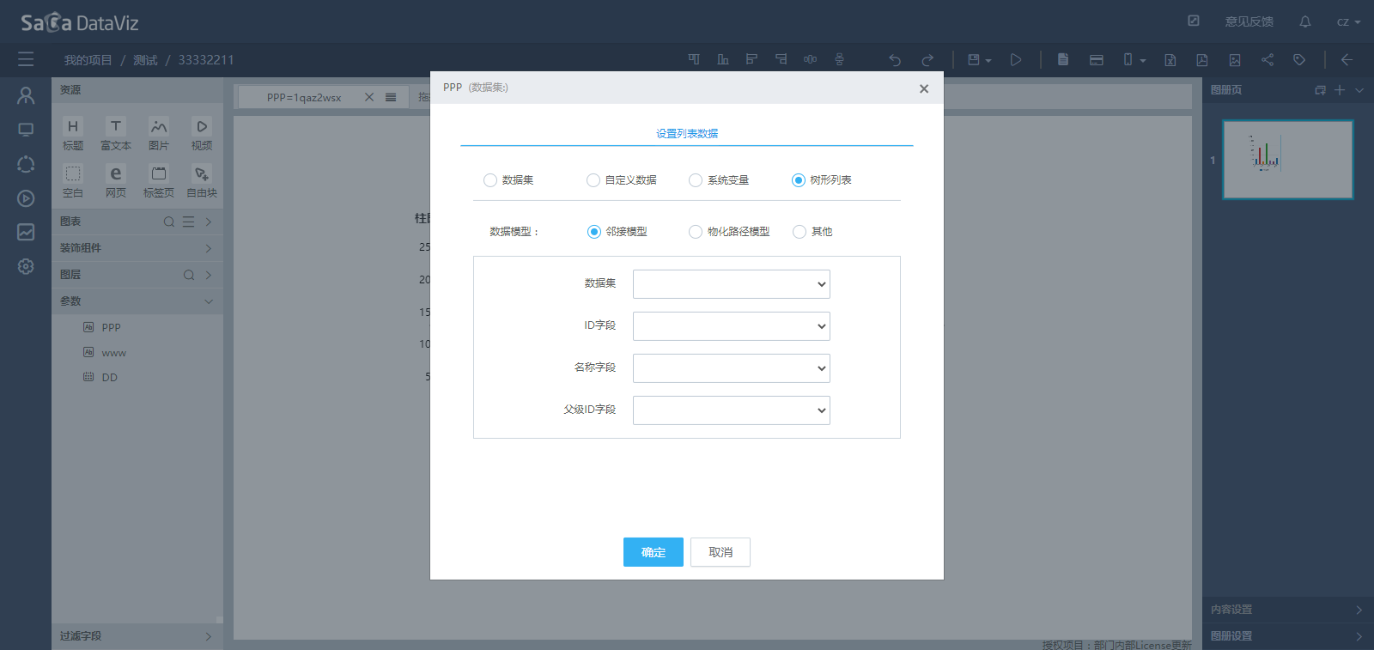Open the hamburger menu icon

point(26,59)
